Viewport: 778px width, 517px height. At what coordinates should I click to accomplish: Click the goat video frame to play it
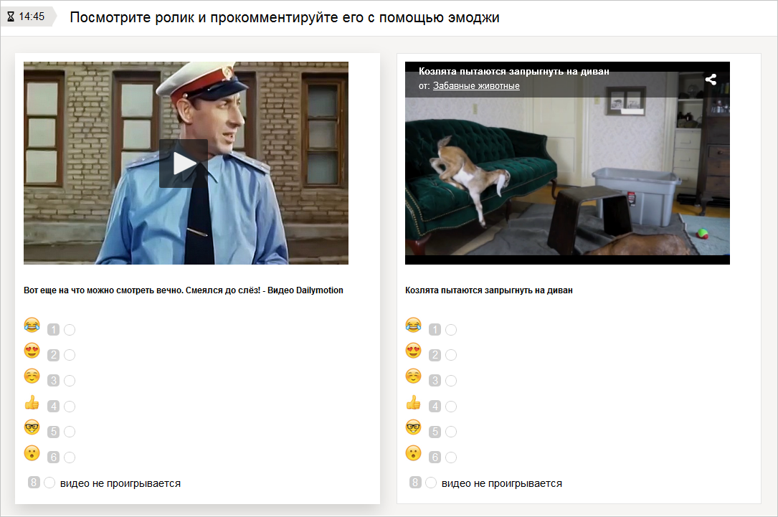tap(567, 163)
